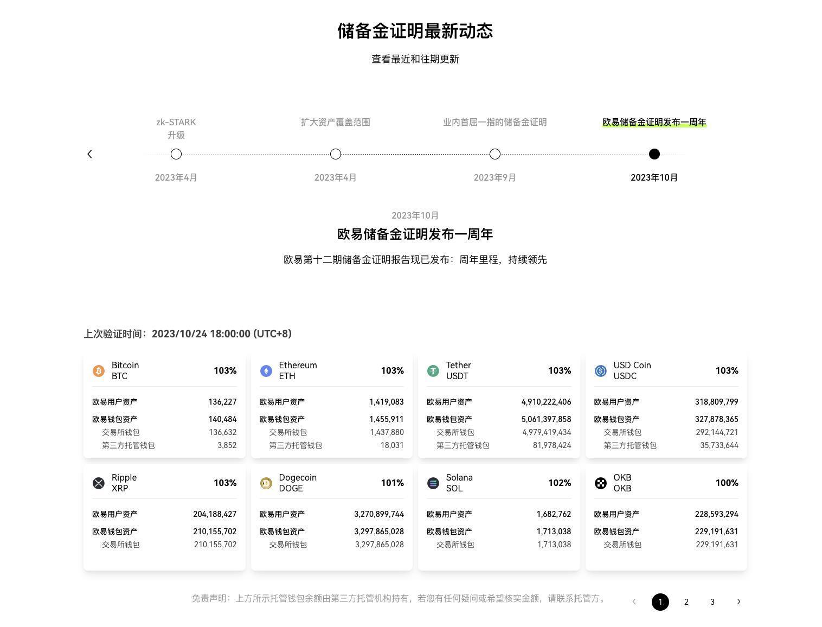Click OKB user assets value 228,593,294
This screenshot has width=822, height=627.
coord(717,515)
